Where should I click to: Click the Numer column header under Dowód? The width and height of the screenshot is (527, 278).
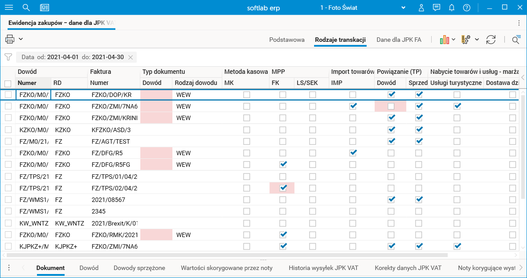pyautogui.click(x=27, y=83)
